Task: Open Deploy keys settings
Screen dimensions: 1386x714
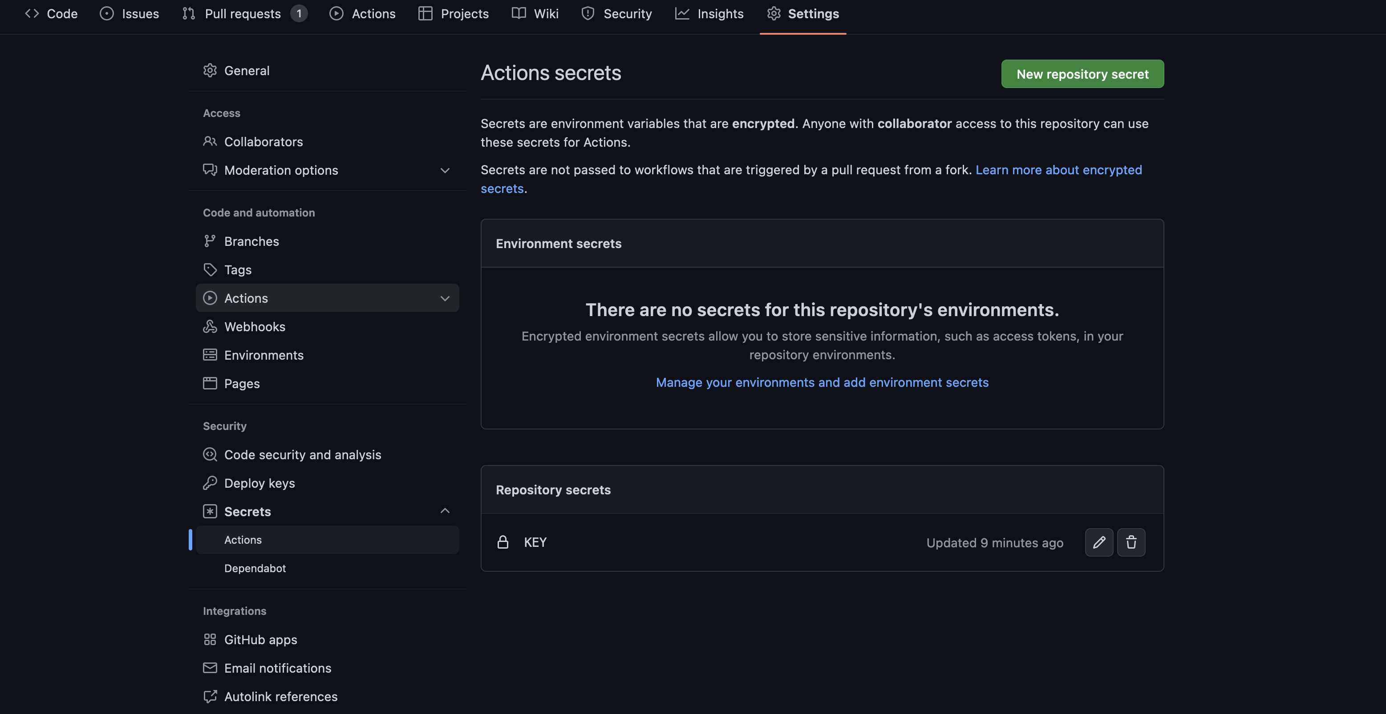Action: 327,483
